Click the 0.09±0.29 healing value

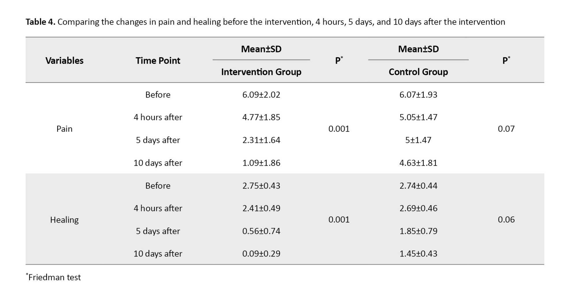coord(261,254)
